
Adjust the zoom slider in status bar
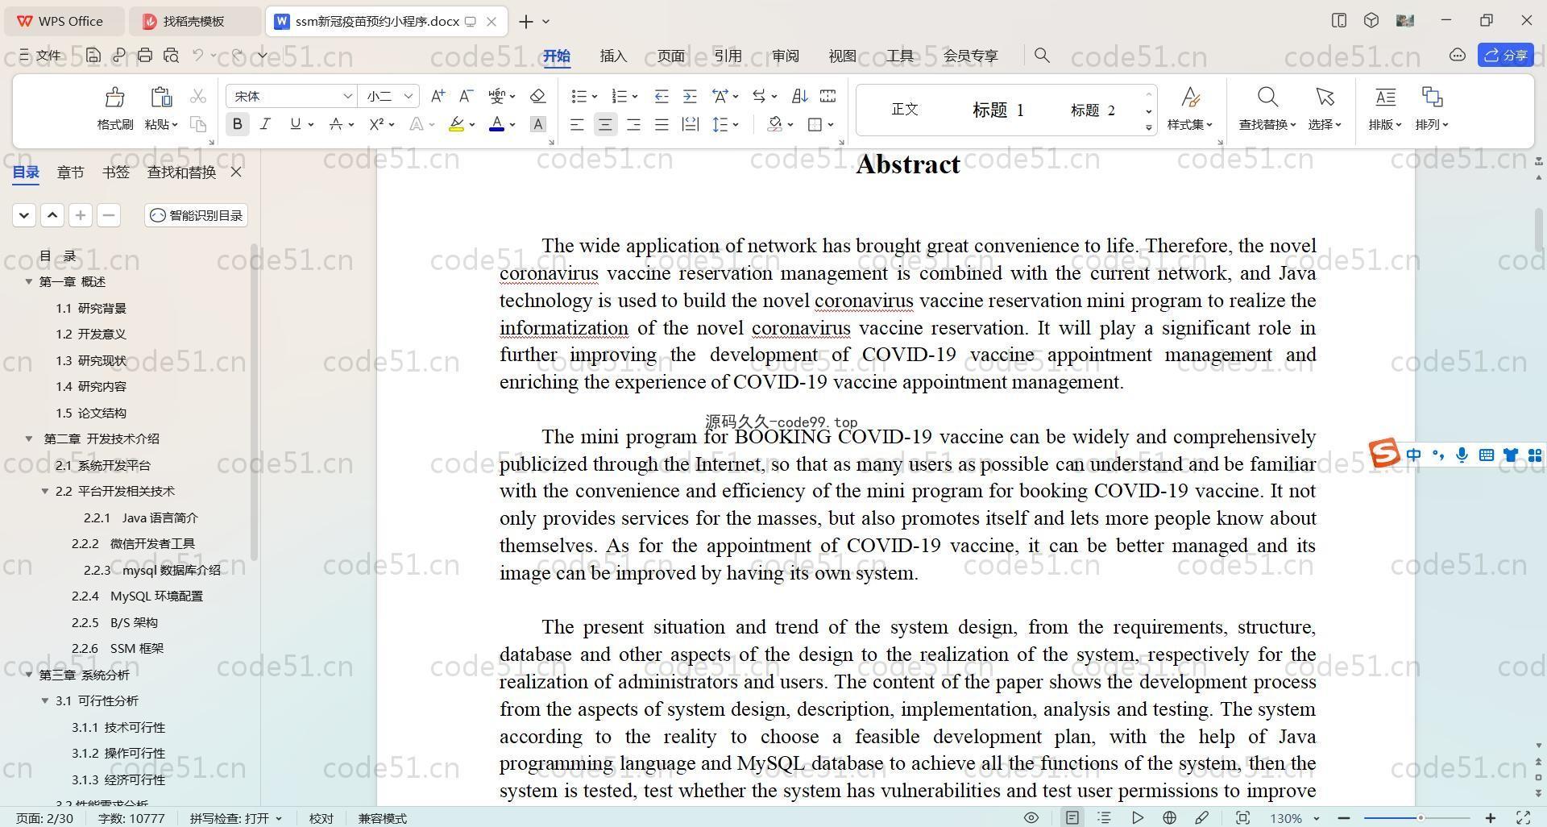tap(1420, 818)
